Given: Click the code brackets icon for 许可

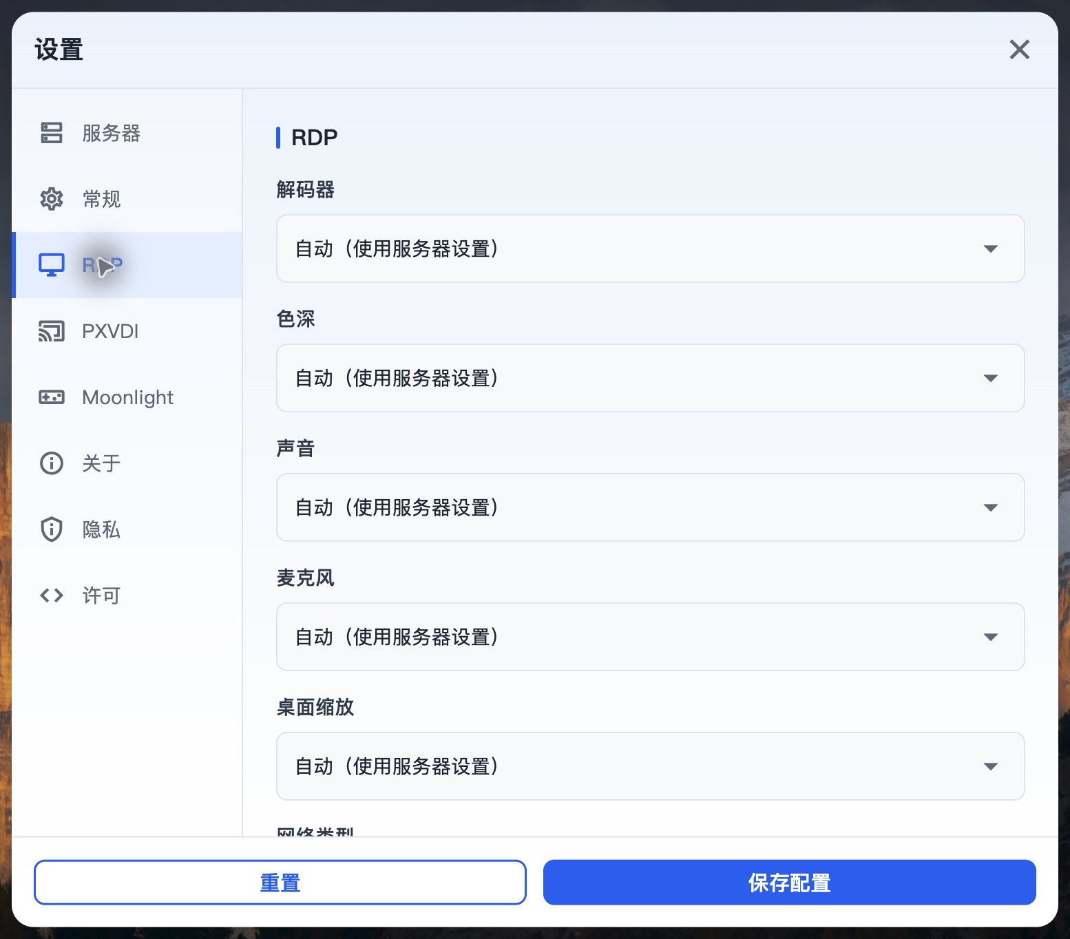Looking at the screenshot, I should coord(52,595).
